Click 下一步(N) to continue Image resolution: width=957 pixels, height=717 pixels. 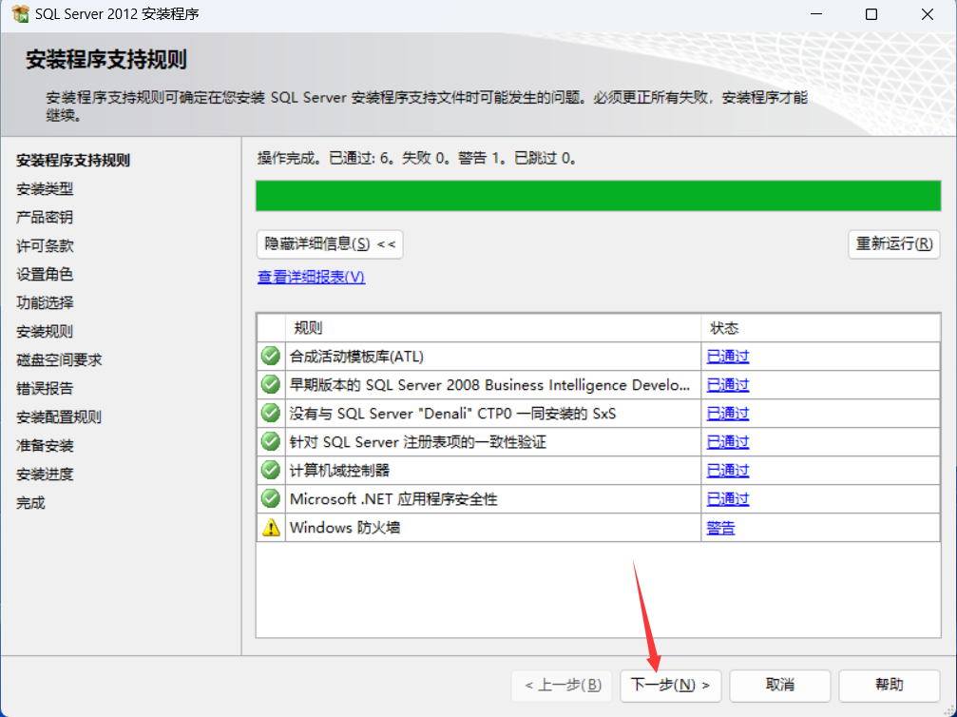point(670,686)
